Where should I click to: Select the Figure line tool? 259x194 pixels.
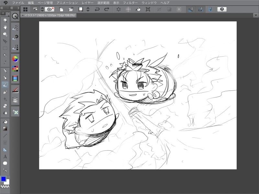tap(5, 135)
